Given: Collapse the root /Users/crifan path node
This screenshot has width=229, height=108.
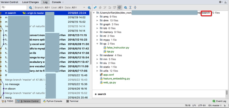Looking at the screenshot, I should point(94,13).
